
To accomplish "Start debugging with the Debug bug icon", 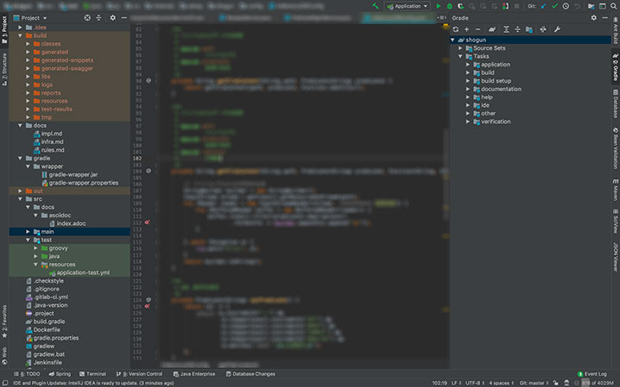I will [x=449, y=6].
